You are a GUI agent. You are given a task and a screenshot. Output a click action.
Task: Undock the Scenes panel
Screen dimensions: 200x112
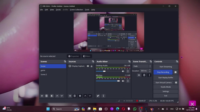(65, 62)
